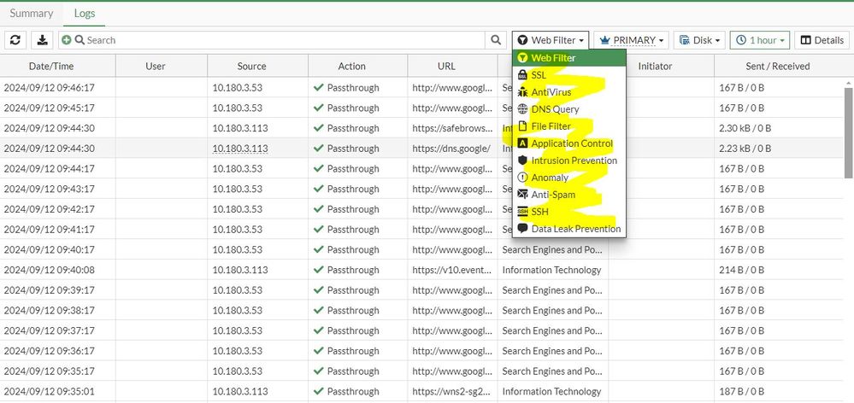Open the PRIMARY device dropdown
Screen dimensions: 854x403
631,40
